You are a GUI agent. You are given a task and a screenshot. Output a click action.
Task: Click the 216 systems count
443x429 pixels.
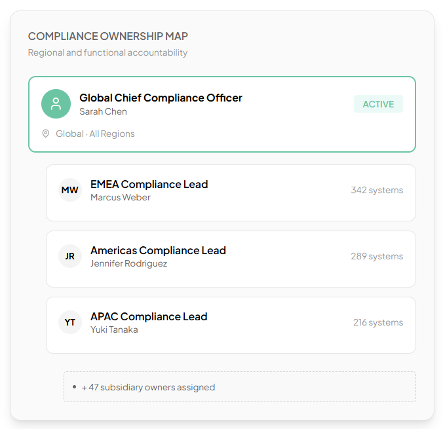pos(378,322)
